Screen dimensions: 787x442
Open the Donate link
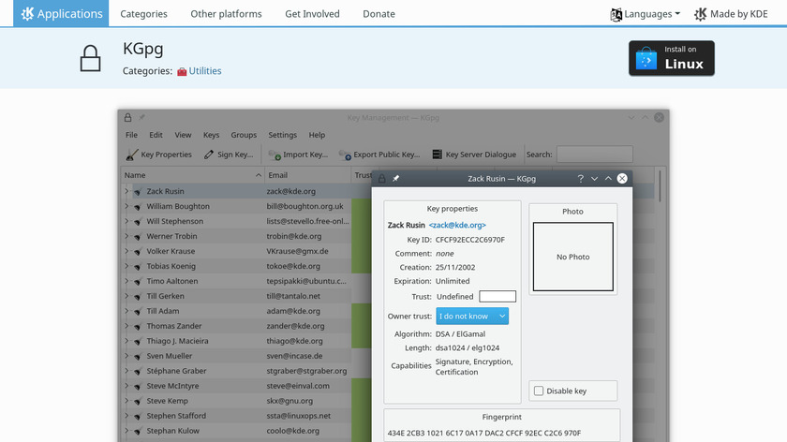pyautogui.click(x=379, y=14)
